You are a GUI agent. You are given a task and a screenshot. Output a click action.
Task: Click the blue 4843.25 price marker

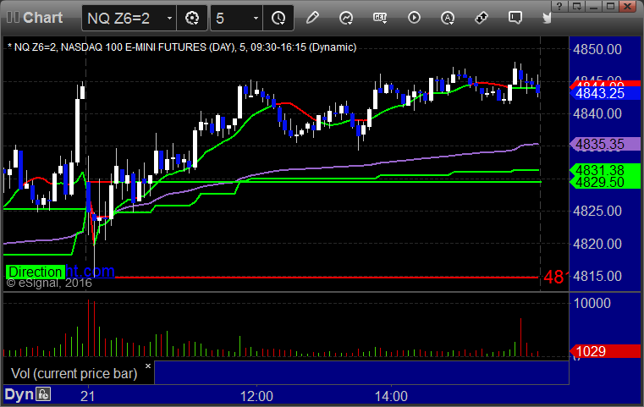605,93
